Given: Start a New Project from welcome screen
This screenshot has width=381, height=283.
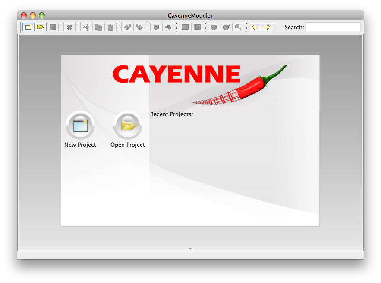Looking at the screenshot, I should pos(80,126).
